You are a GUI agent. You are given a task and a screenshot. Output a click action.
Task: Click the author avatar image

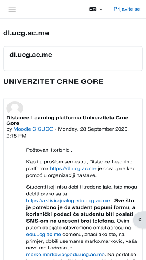tap(15, 108)
